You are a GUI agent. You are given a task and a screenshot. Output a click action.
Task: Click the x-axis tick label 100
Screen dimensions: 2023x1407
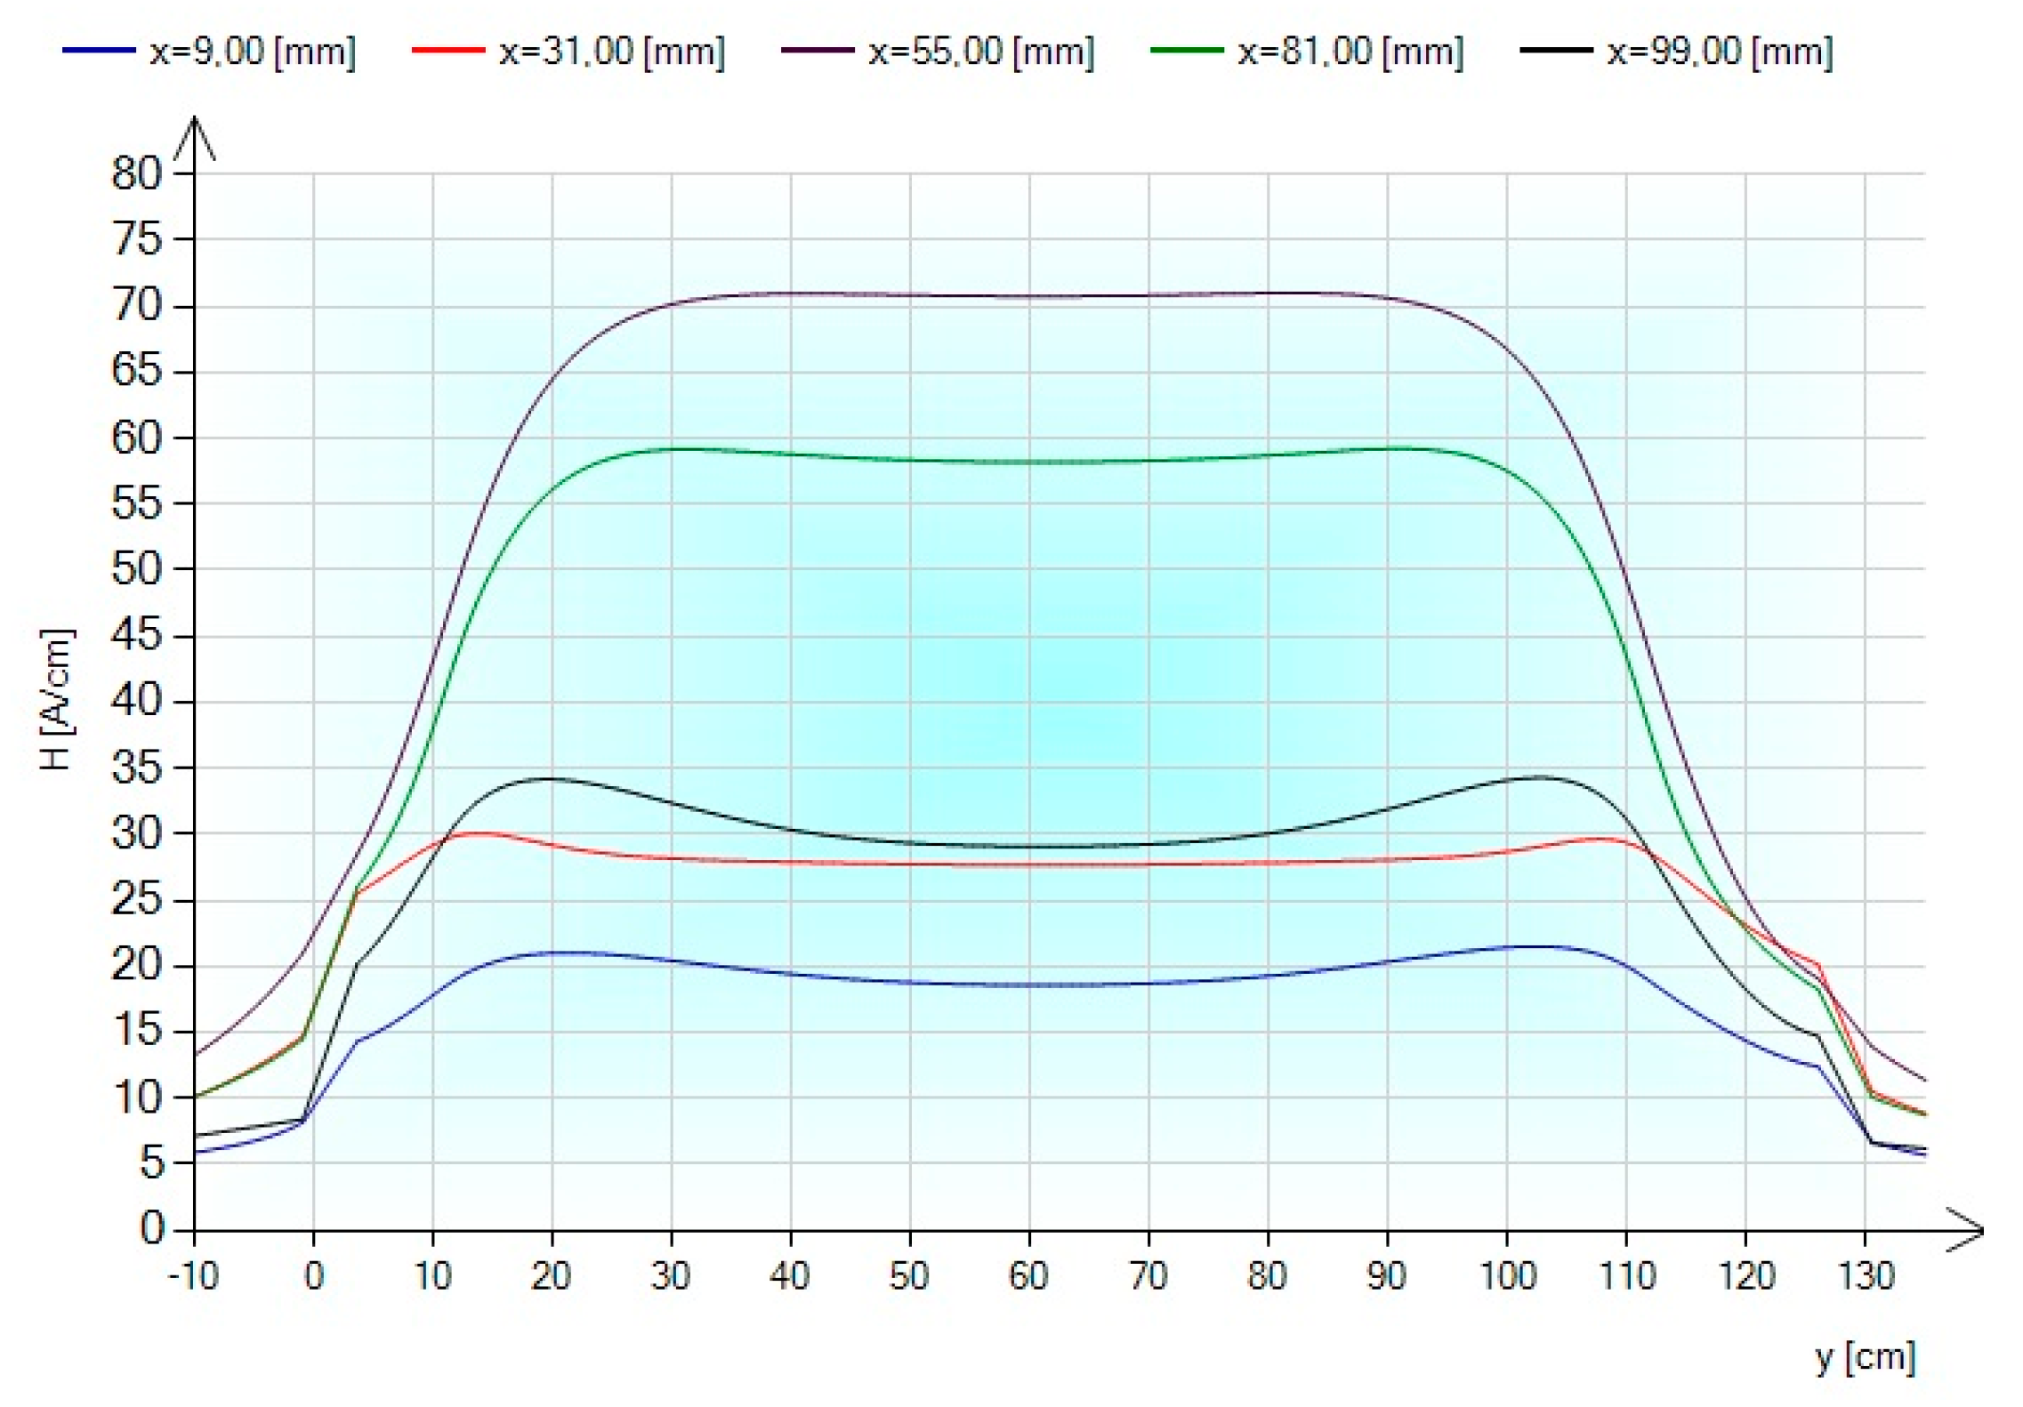(x=1507, y=1276)
